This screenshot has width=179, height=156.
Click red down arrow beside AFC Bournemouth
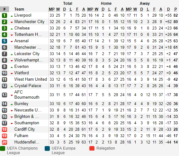pyautogui.click(x=12, y=95)
